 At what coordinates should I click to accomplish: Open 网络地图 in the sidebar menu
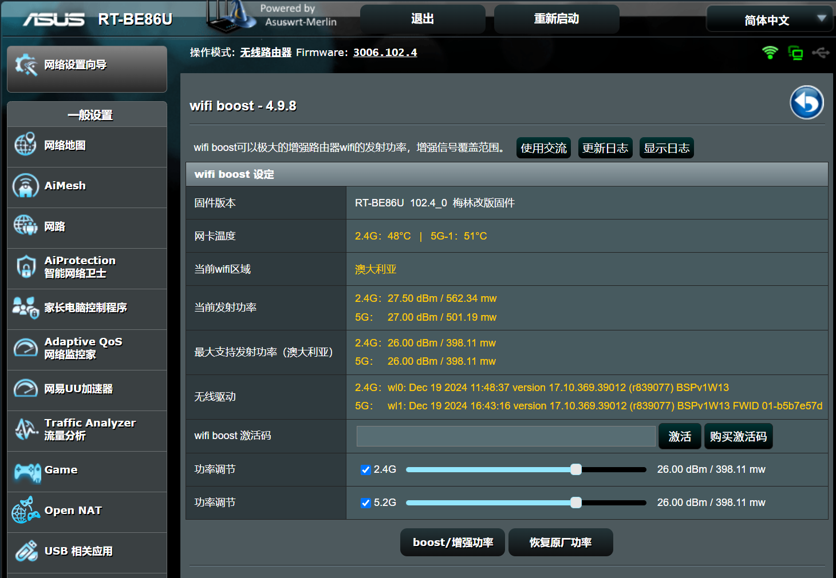[x=65, y=145]
